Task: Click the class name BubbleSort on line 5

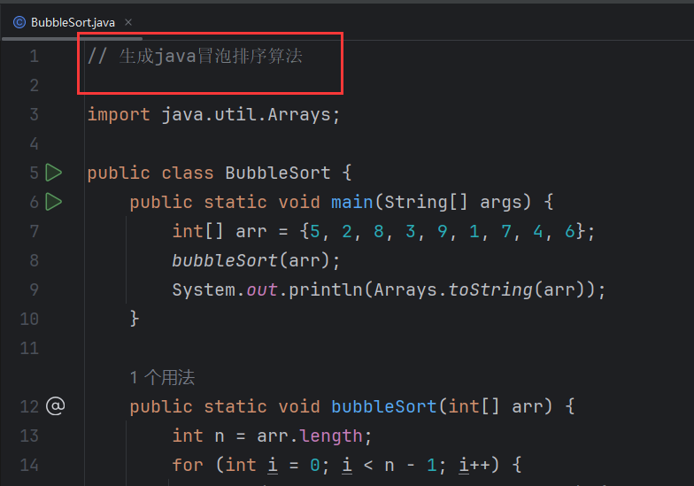Action: (x=278, y=173)
